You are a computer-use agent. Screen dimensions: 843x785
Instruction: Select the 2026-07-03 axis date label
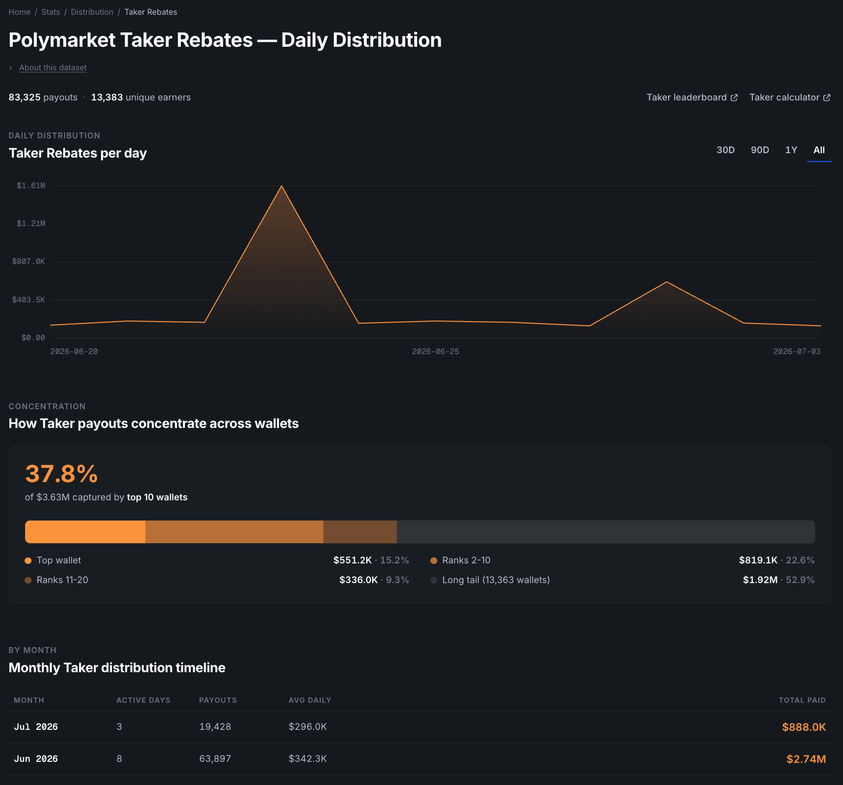click(x=797, y=351)
